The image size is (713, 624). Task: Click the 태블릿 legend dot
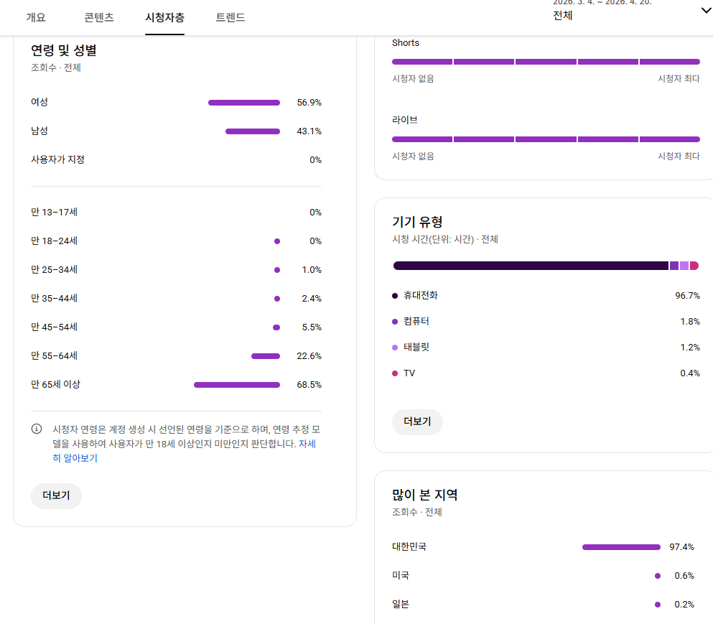[x=395, y=348]
